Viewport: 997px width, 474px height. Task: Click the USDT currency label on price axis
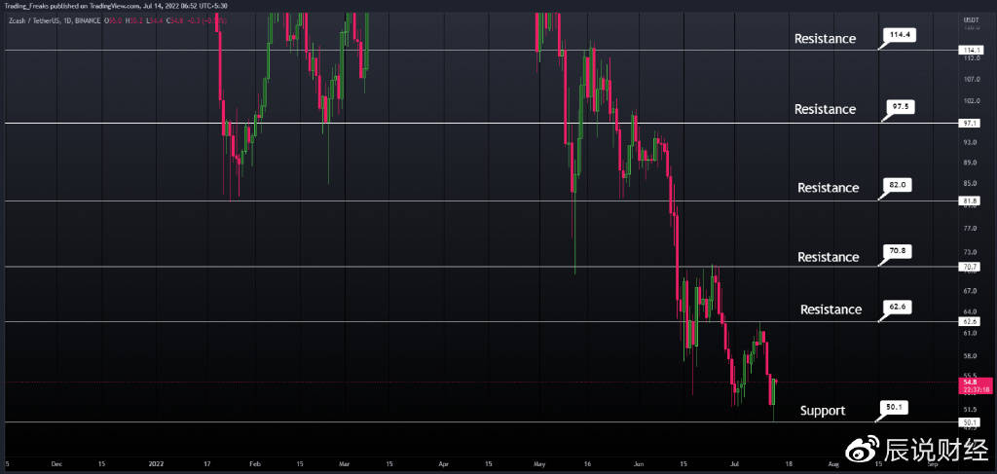coord(971,19)
